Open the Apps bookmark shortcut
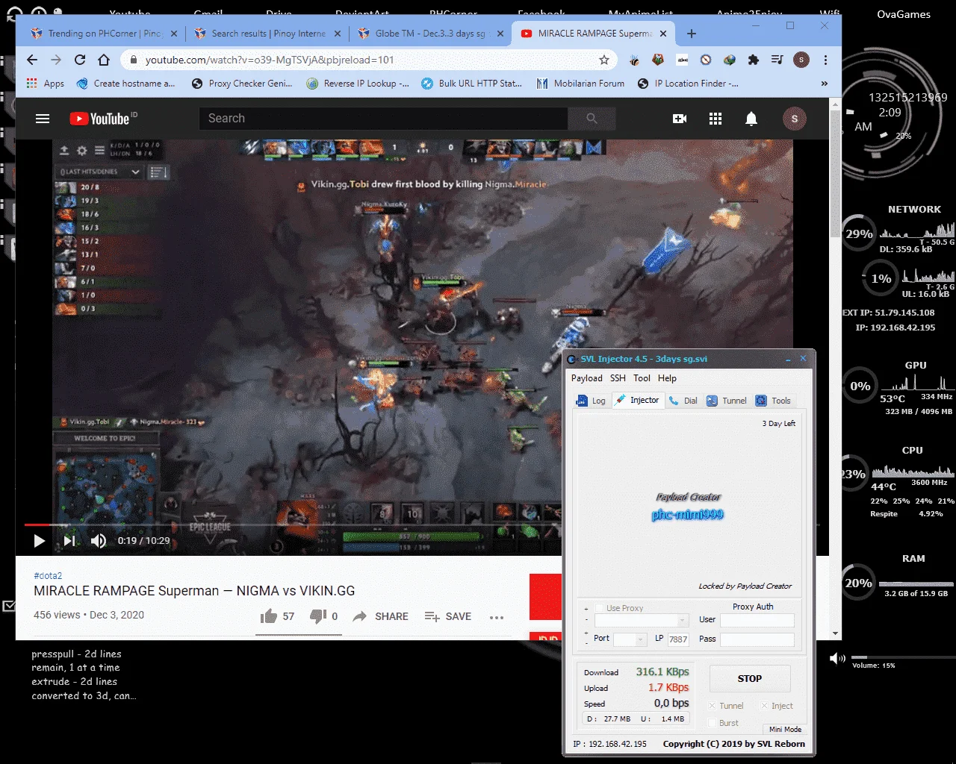 pyautogui.click(x=45, y=84)
